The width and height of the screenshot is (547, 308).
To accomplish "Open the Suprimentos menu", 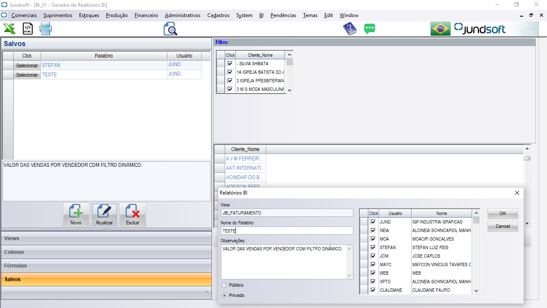I will click(x=58, y=15).
